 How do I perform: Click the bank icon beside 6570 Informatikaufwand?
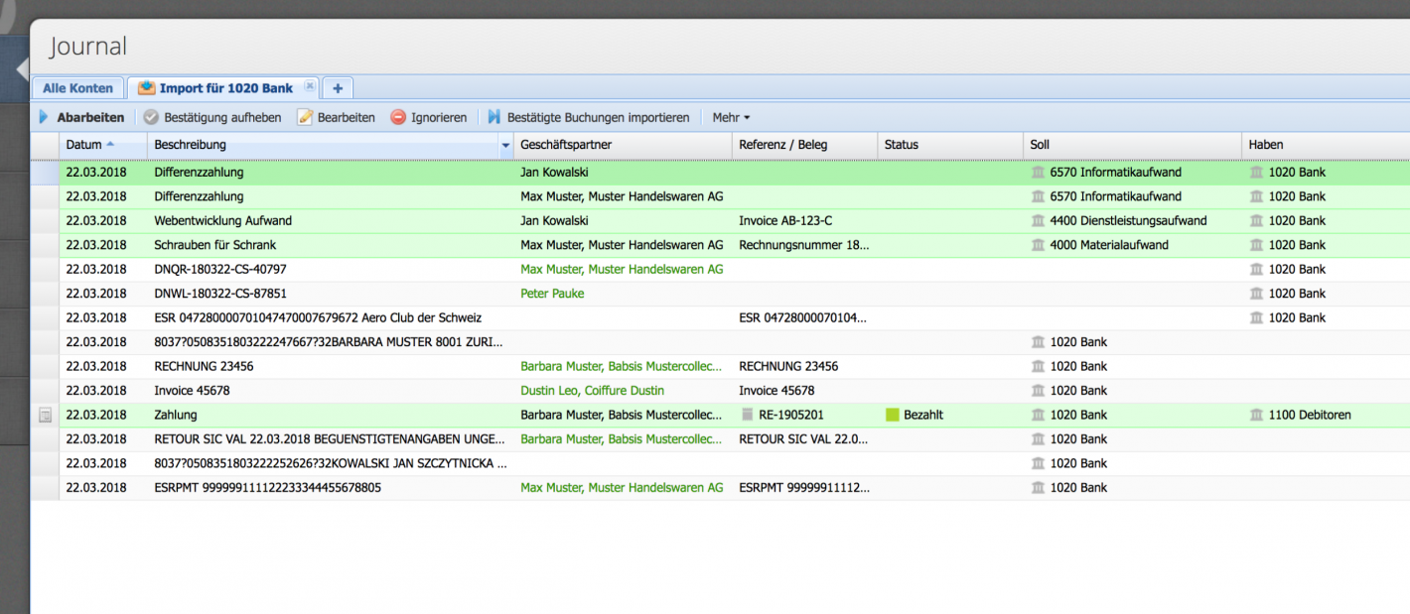pyautogui.click(x=1037, y=172)
